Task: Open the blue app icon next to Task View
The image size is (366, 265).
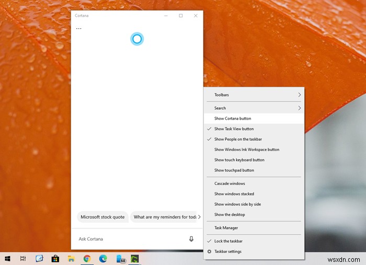Action: tap(39, 259)
